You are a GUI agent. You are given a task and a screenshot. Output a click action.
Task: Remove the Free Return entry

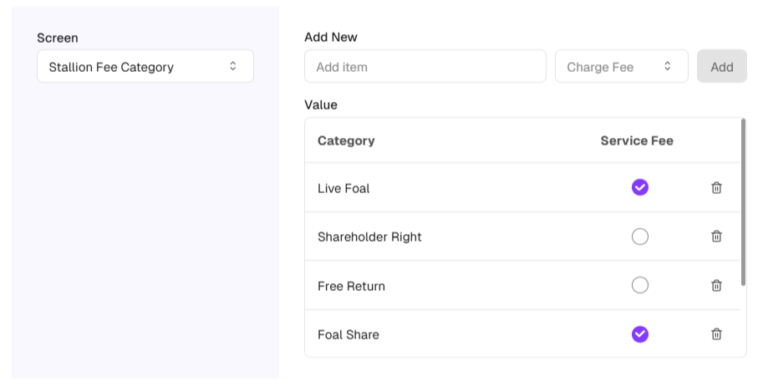716,286
